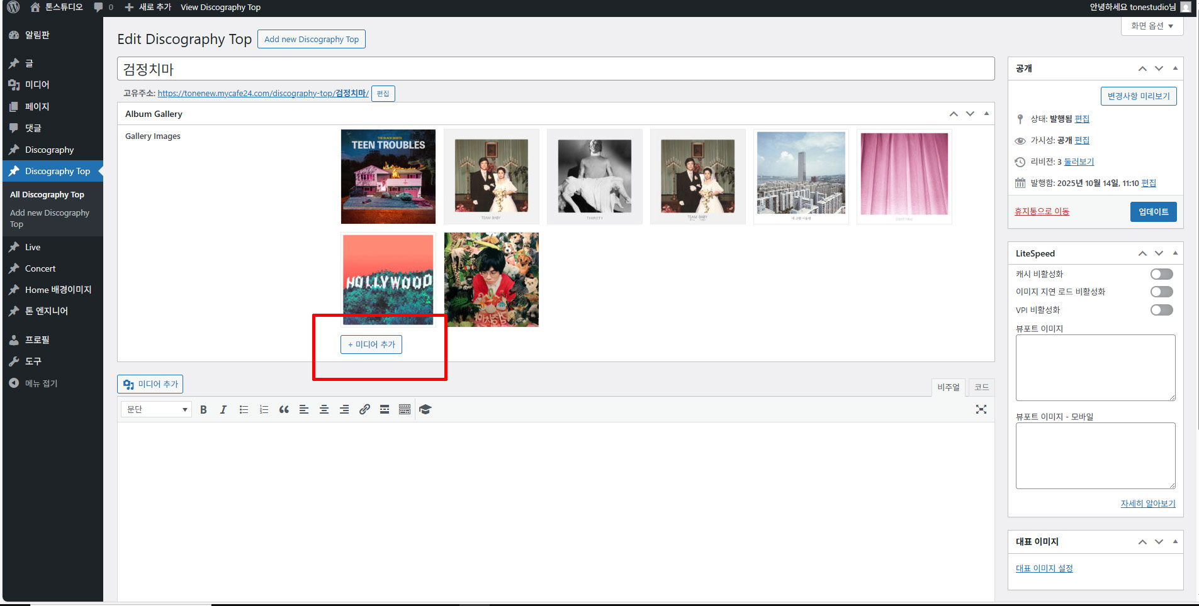Screen dimensions: 1199x606
Task: Open the Concert menu in sidebar
Action: (40, 268)
